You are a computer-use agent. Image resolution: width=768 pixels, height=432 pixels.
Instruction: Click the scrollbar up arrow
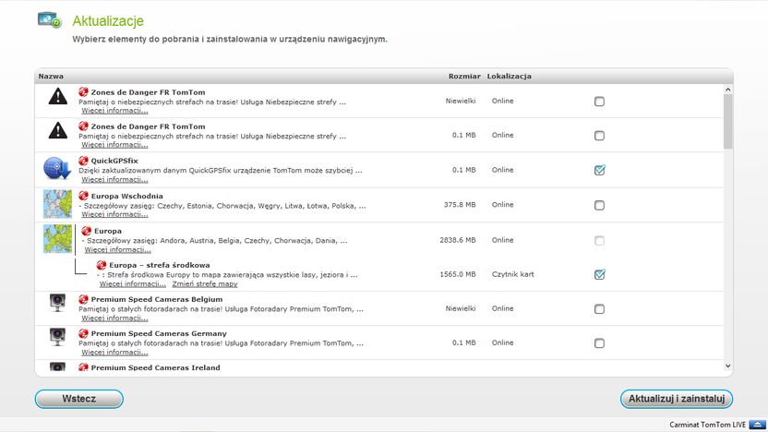click(727, 90)
